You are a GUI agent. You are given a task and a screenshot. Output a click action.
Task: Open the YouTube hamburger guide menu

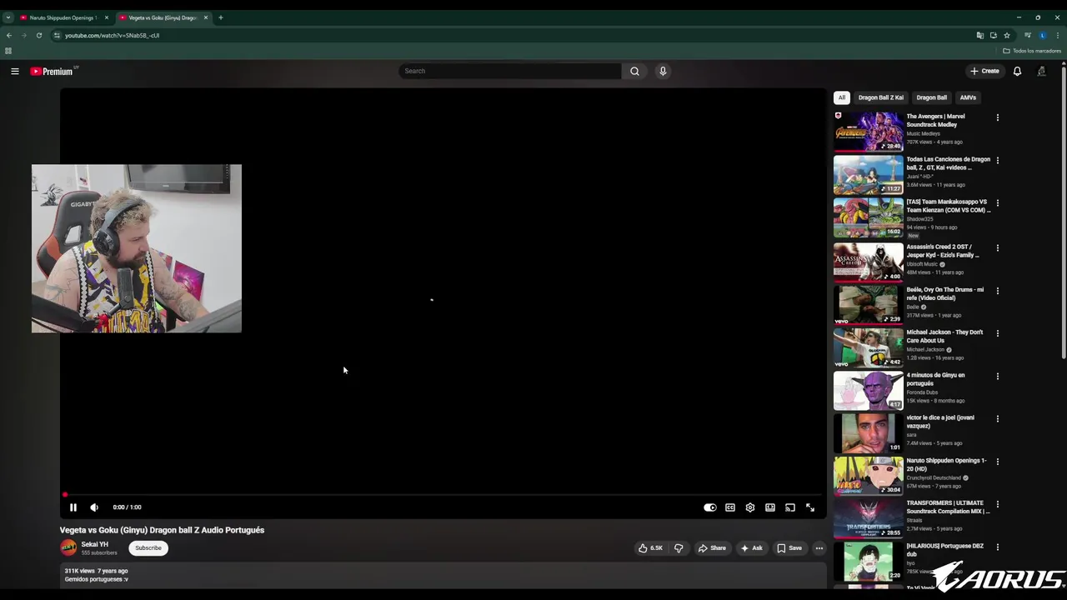pos(15,71)
